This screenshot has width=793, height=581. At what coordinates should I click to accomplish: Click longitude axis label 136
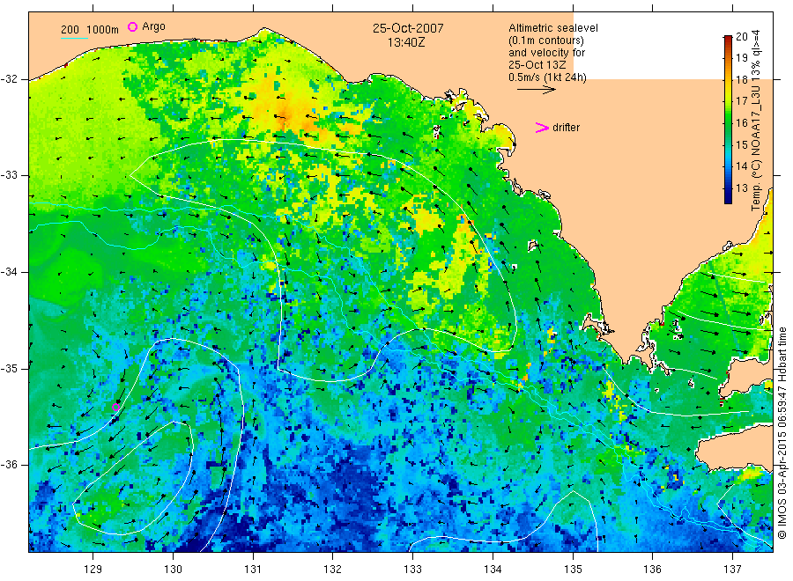(x=652, y=570)
